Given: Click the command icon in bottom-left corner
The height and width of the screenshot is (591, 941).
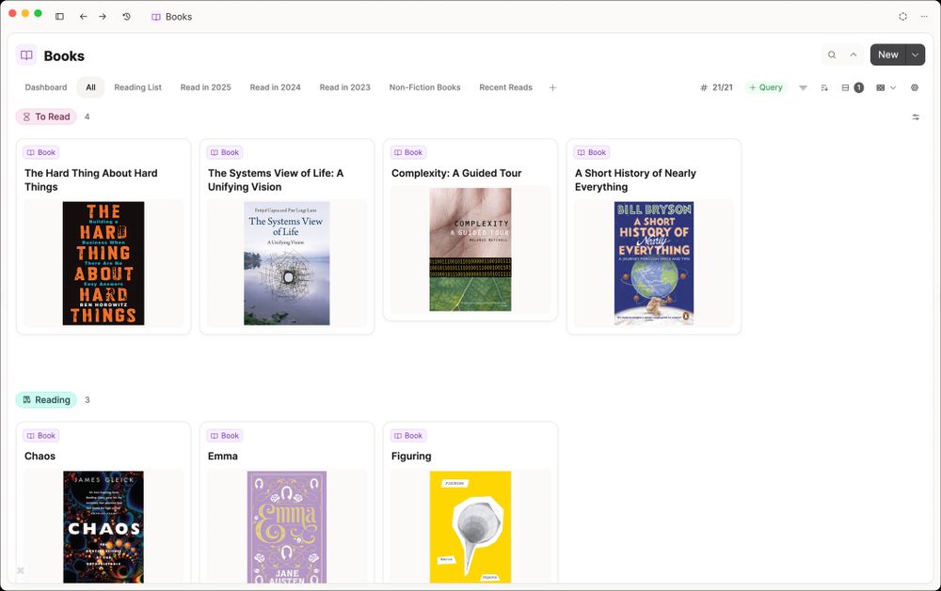Looking at the screenshot, I should 21,570.
